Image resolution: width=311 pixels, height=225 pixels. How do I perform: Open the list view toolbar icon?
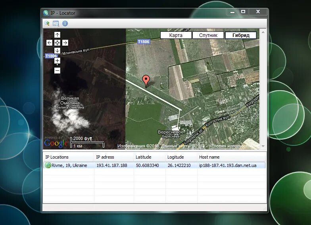[56, 23]
